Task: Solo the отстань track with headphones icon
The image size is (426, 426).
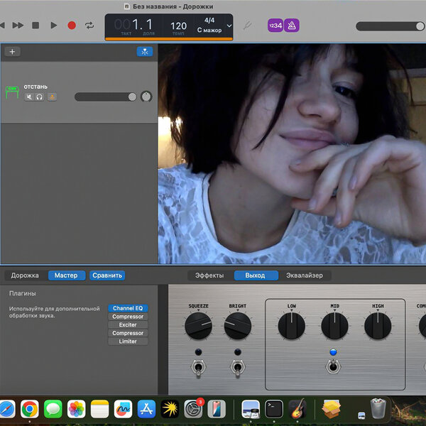Action: (x=39, y=97)
